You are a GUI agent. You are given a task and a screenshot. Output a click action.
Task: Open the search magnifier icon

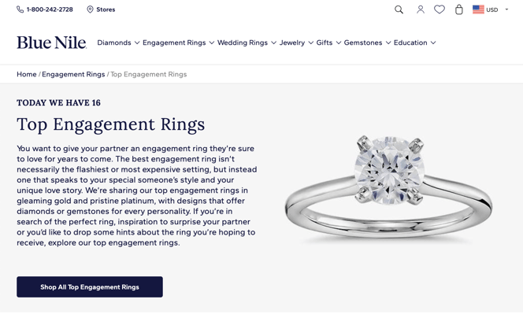[399, 9]
